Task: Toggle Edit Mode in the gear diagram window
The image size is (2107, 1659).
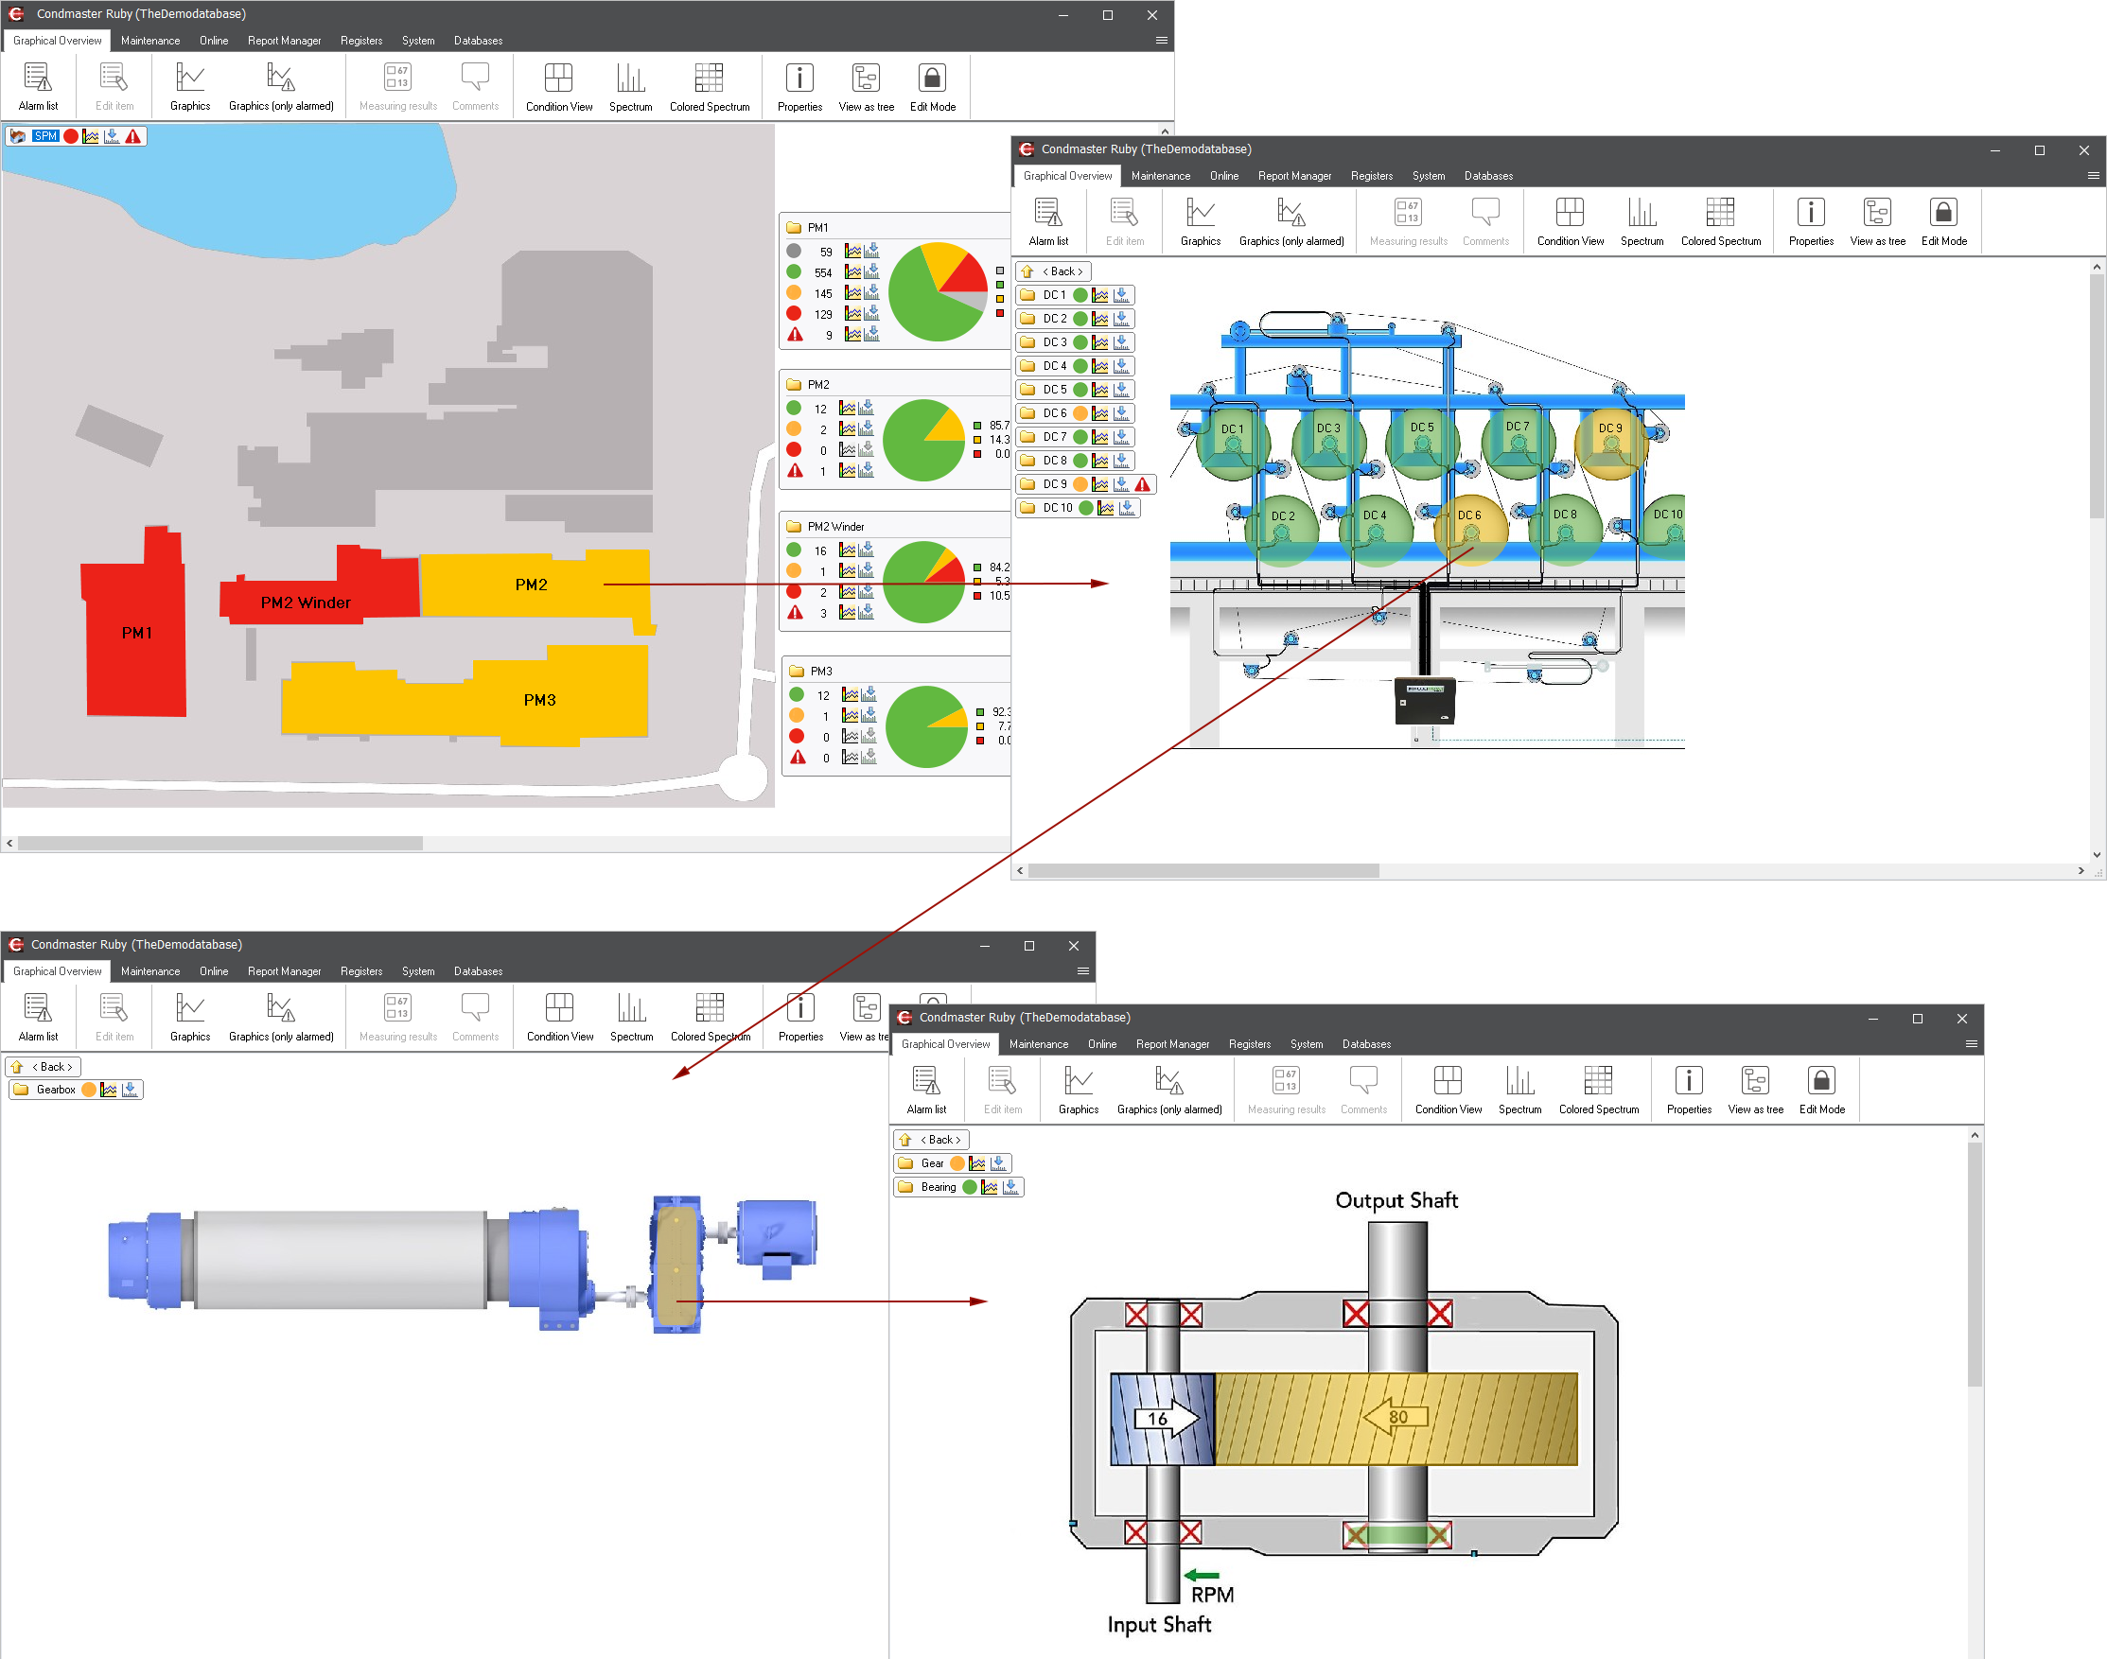Action: click(1820, 1090)
